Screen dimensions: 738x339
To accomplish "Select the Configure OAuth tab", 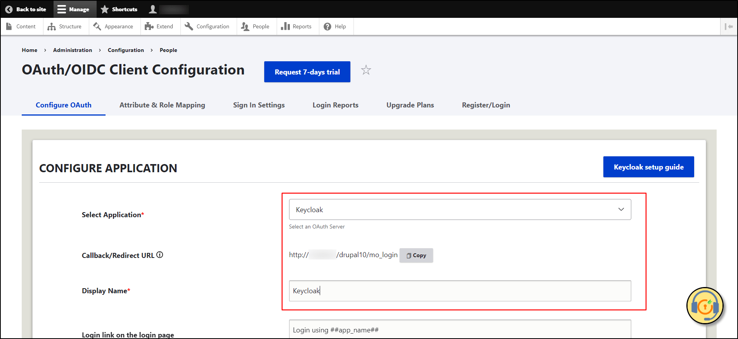I will 64,105.
